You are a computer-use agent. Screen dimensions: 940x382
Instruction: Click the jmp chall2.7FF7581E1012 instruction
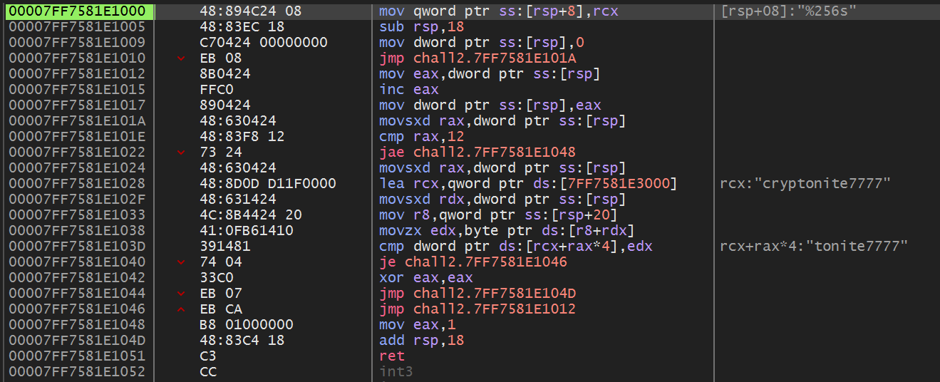[477, 309]
